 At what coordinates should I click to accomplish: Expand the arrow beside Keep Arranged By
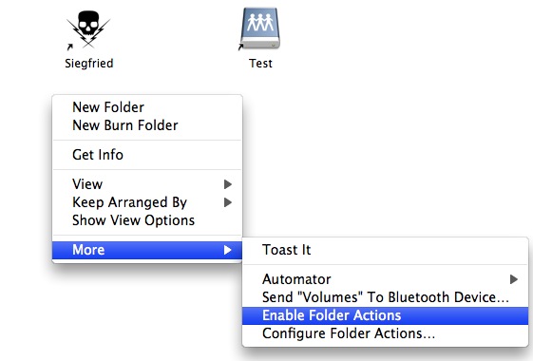point(228,202)
